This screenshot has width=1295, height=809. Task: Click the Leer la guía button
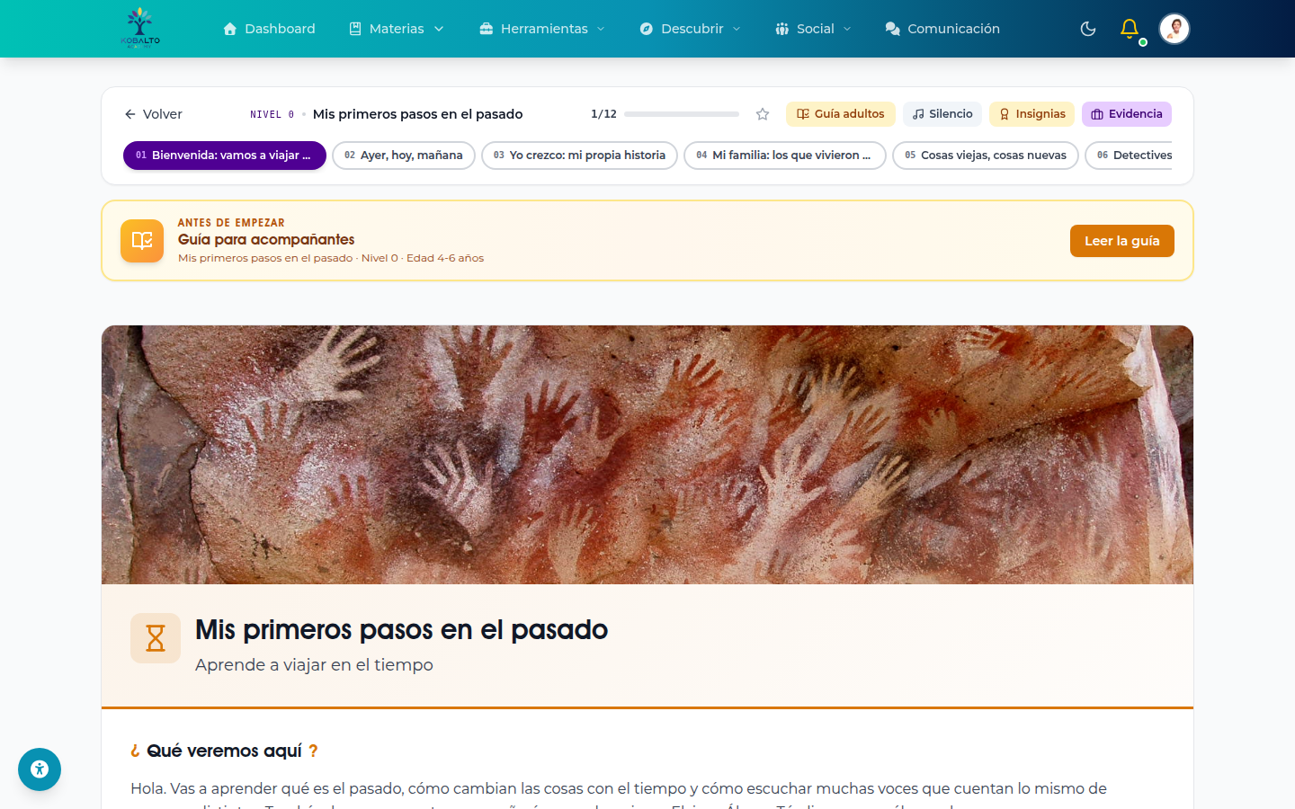coord(1122,241)
